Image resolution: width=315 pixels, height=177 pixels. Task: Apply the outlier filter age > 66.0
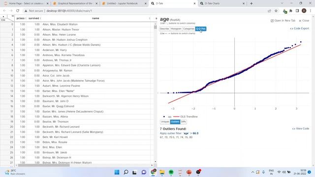click(x=179, y=133)
